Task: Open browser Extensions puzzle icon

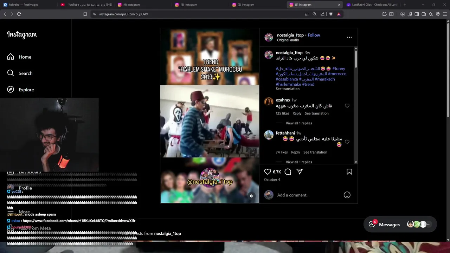Action: pos(384,14)
